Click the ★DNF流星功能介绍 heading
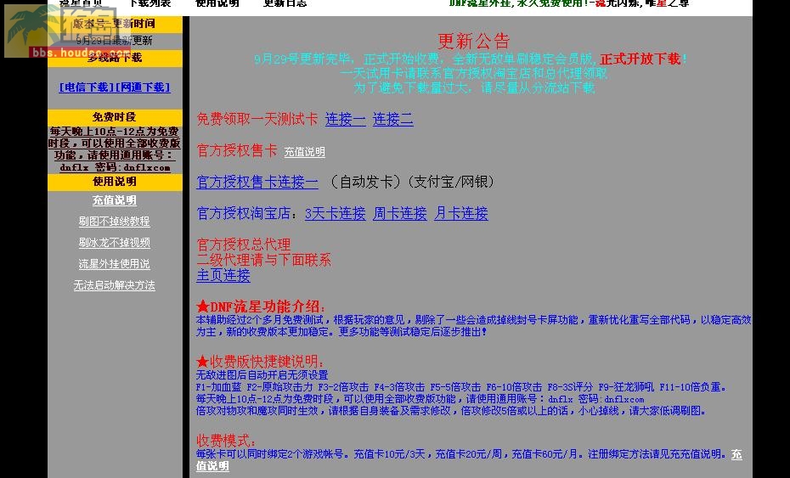This screenshot has width=790, height=478. click(260, 306)
